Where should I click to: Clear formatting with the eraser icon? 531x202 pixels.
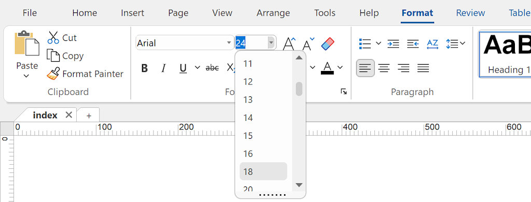tap(328, 44)
